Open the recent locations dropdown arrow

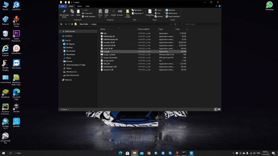(x=69, y=24)
